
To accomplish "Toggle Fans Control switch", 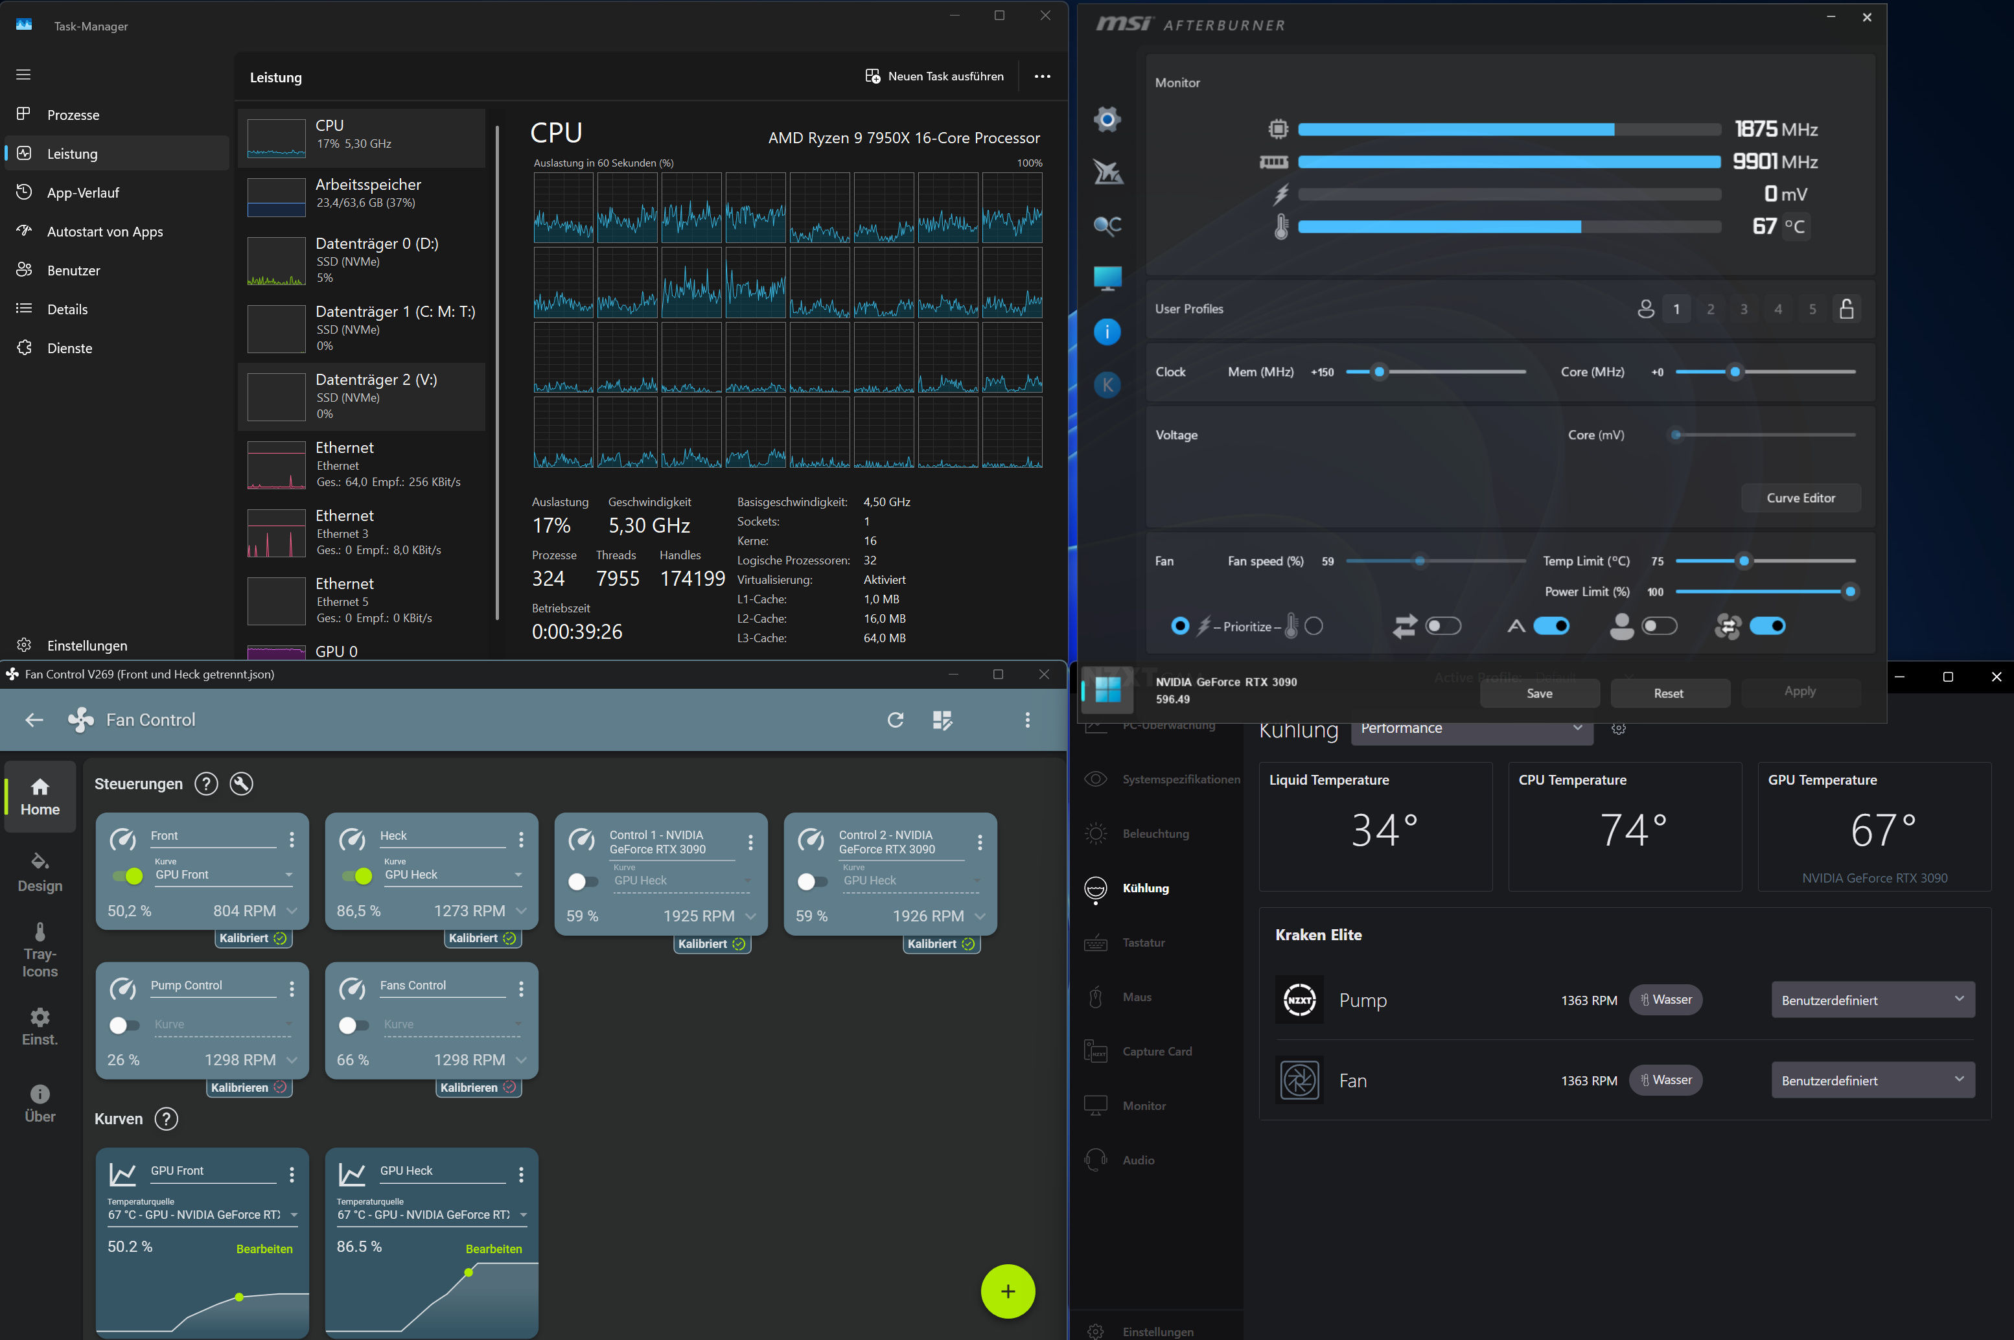I will (x=353, y=1024).
